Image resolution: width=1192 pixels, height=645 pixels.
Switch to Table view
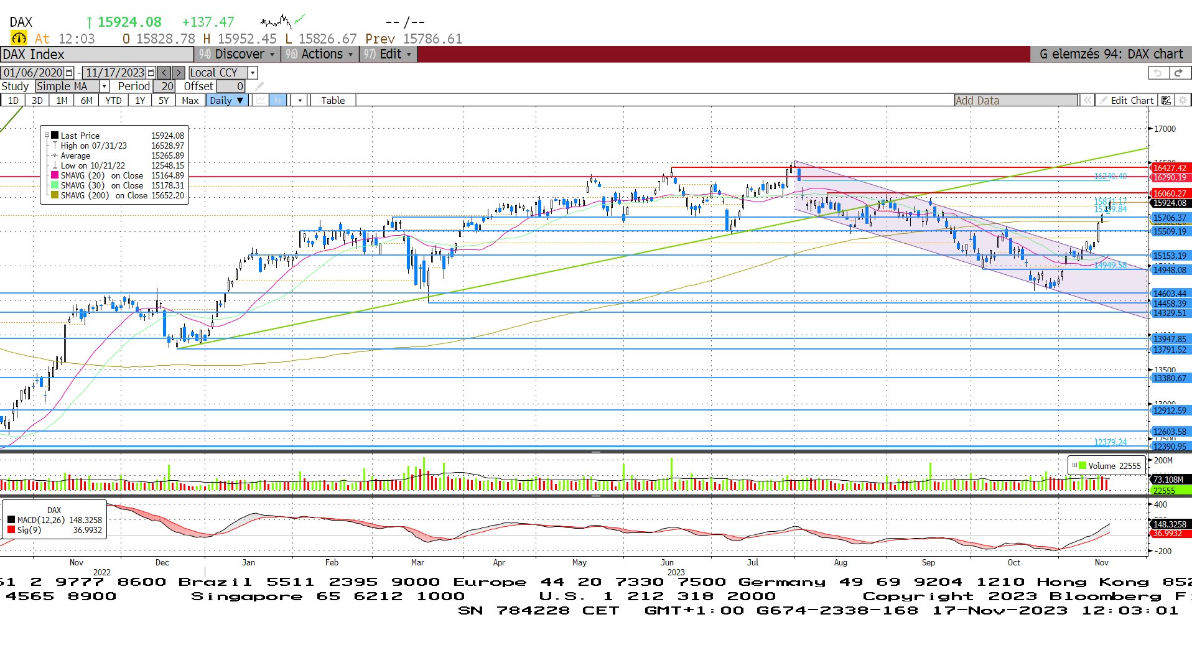pos(333,100)
